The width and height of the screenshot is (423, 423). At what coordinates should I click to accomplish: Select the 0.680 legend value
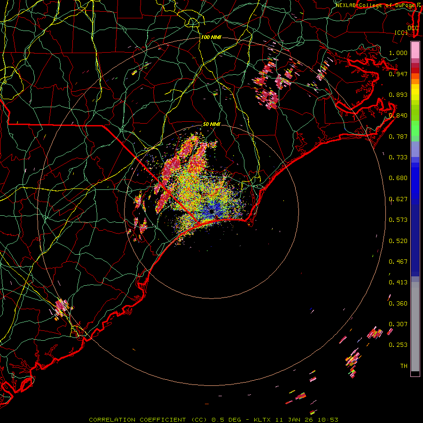[398, 178]
